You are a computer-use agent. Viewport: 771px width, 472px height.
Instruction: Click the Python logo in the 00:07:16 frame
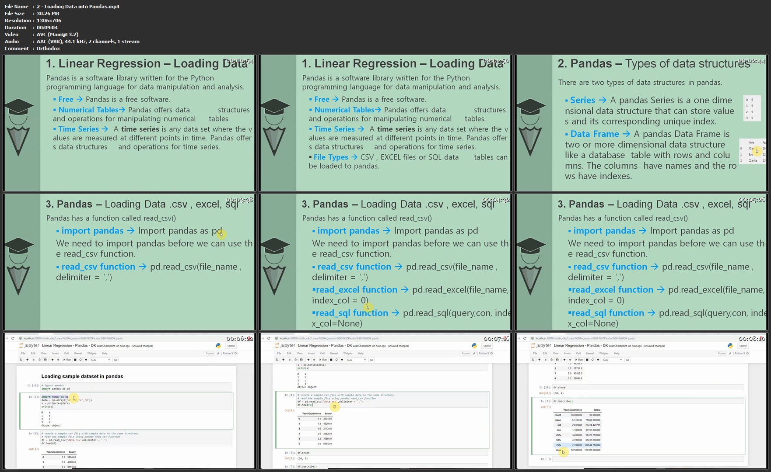474,346
